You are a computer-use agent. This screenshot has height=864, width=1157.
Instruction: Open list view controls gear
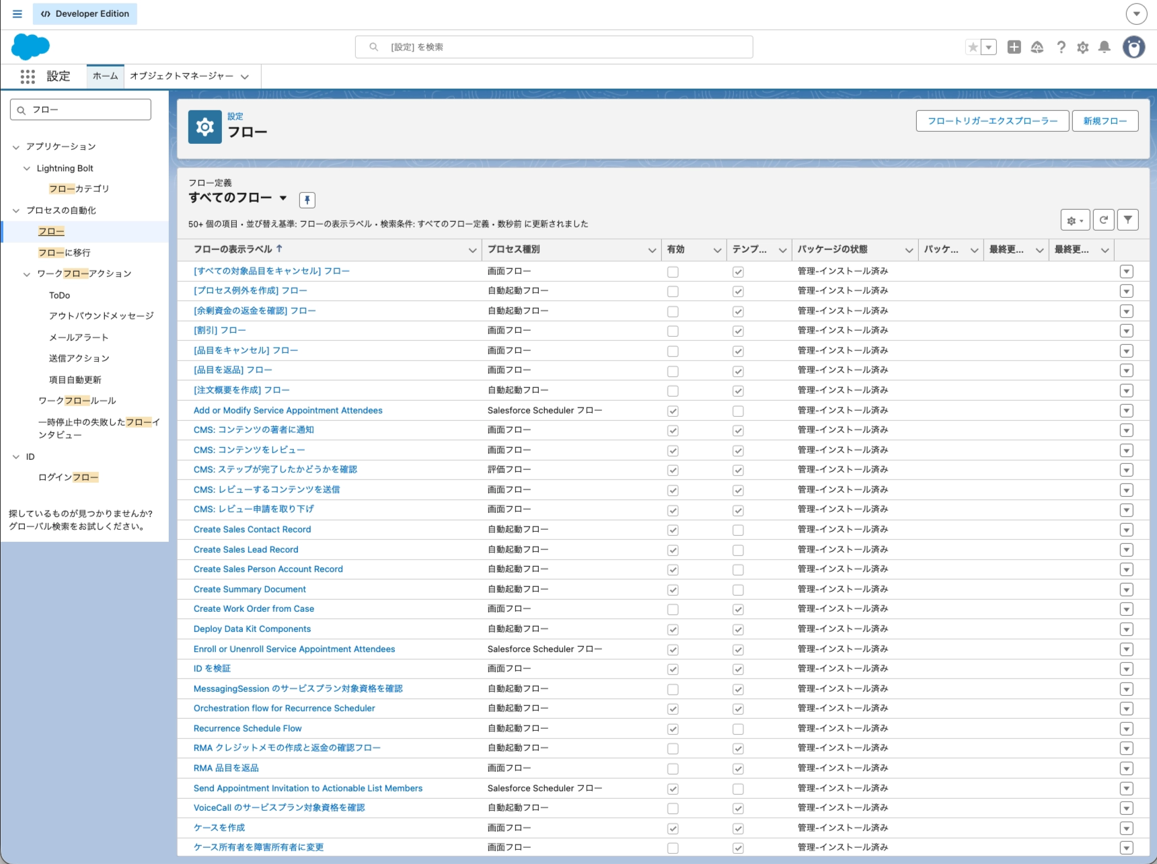point(1075,220)
